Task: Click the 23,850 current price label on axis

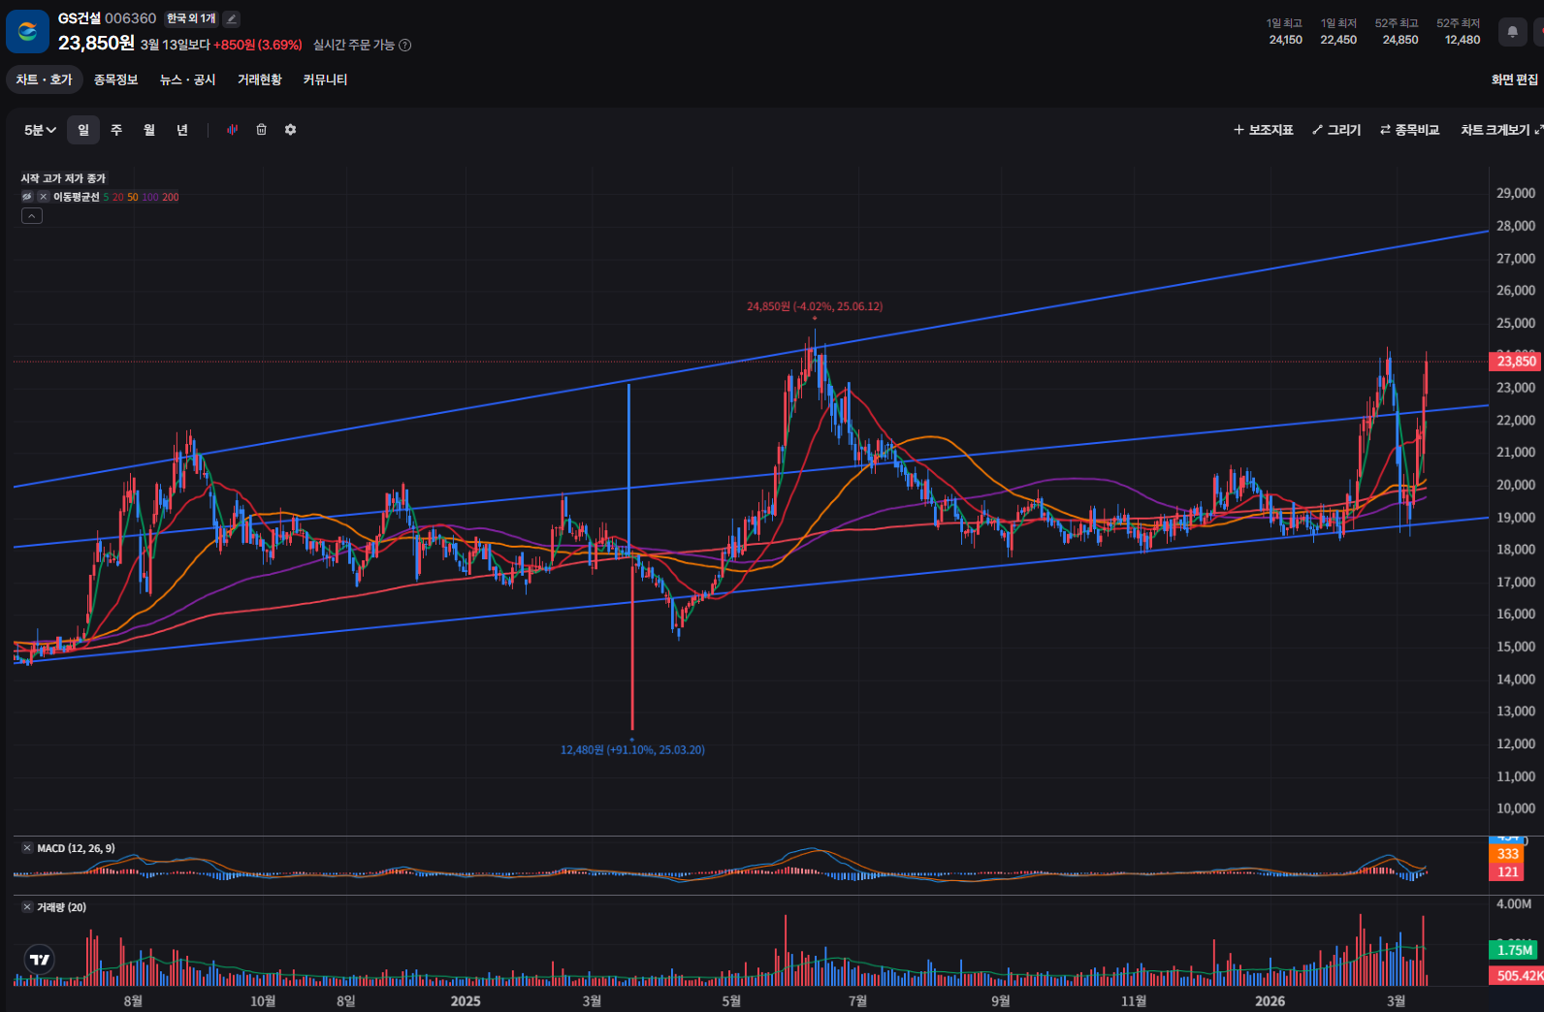Action: pos(1516,362)
